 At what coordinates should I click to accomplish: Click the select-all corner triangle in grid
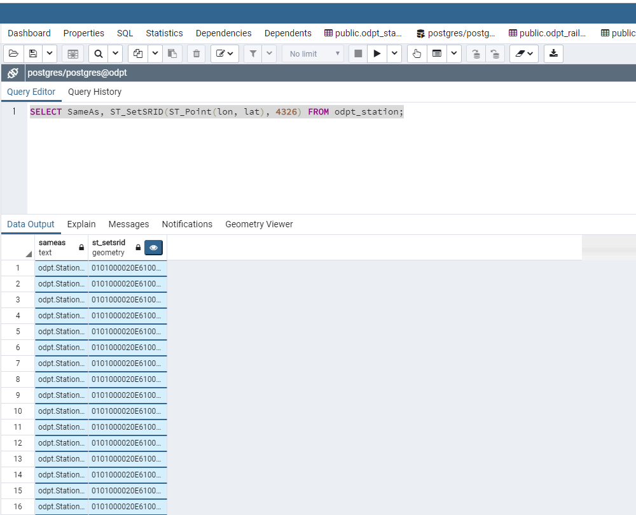pyautogui.click(x=29, y=254)
